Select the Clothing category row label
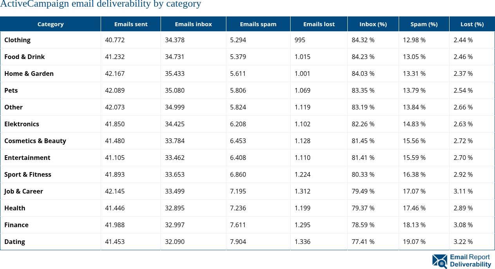495x269 pixels. [x=18, y=40]
